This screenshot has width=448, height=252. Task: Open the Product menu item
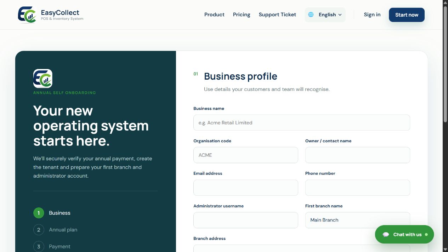tap(214, 15)
